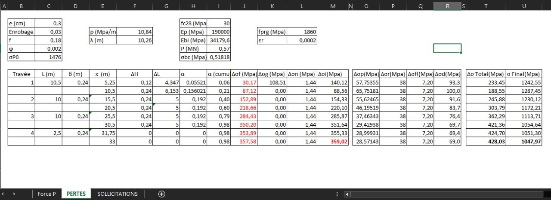Go to next sheet with right arrow
This screenshot has height=200, width=551.
(14, 194)
